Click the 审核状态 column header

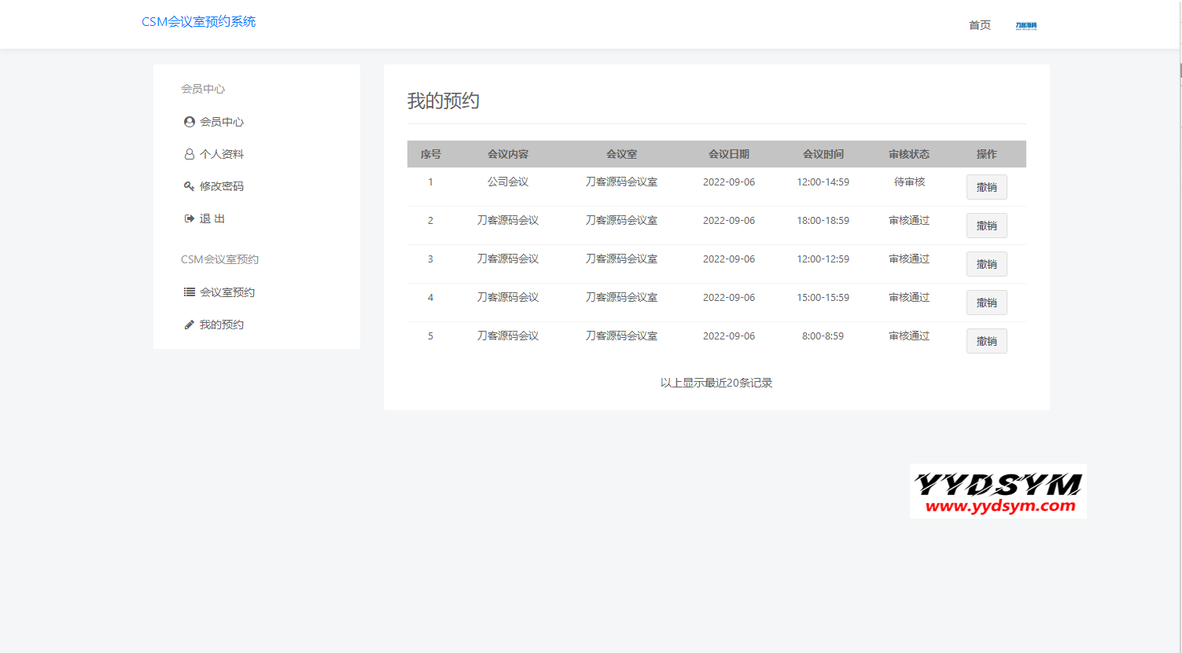pos(909,154)
